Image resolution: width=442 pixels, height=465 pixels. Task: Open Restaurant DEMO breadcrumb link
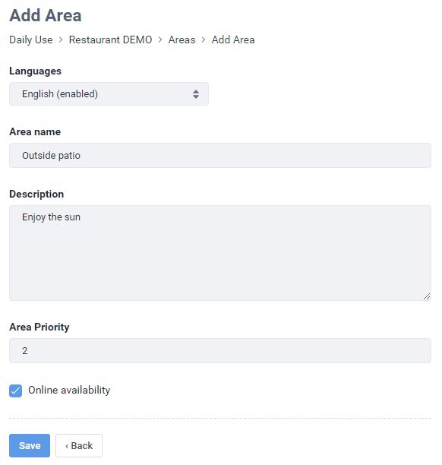tap(111, 40)
